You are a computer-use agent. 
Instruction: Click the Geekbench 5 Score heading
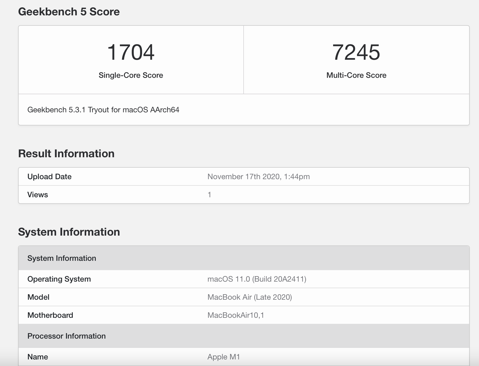coord(69,12)
